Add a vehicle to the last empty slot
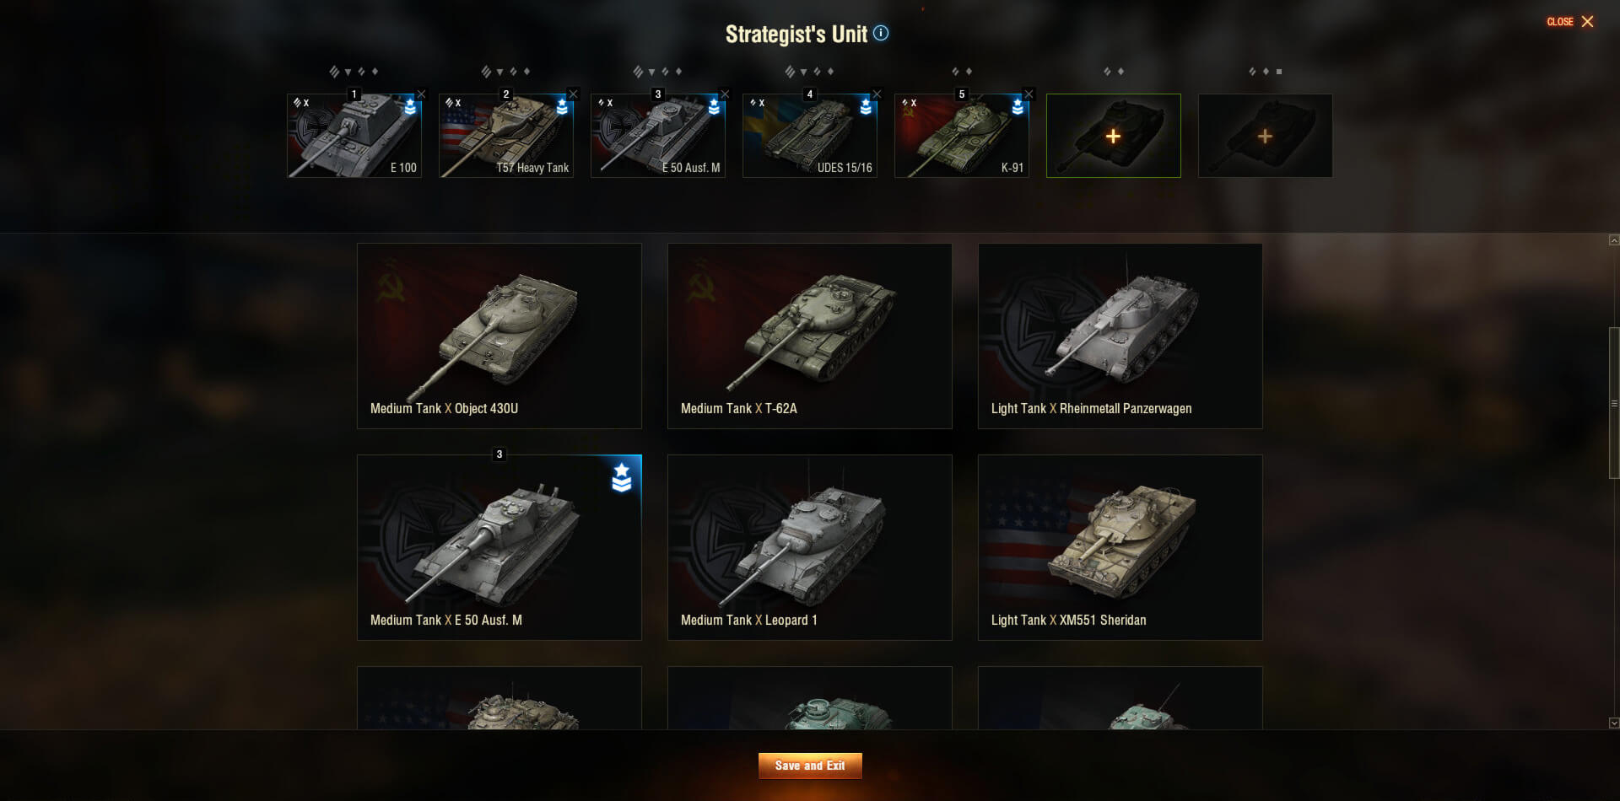1620x801 pixels. tap(1265, 136)
